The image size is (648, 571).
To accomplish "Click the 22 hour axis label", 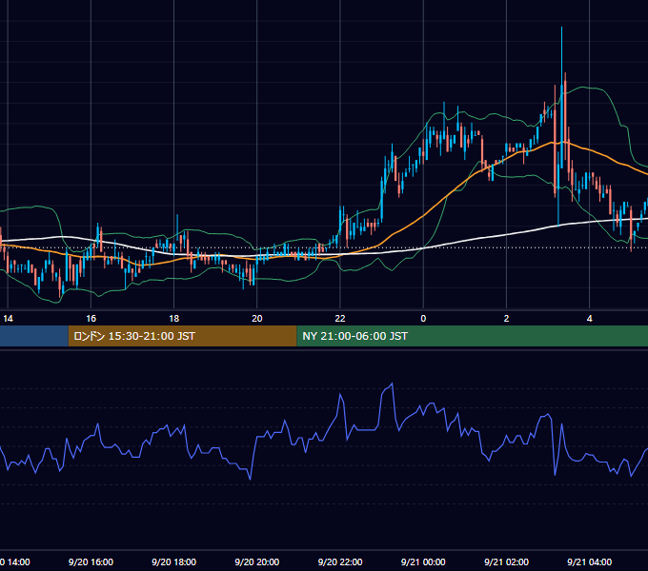I will [340, 319].
